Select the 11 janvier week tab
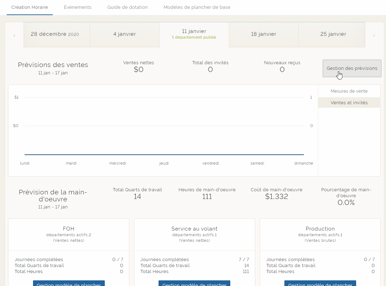This screenshot has width=386, height=286. pos(194,34)
